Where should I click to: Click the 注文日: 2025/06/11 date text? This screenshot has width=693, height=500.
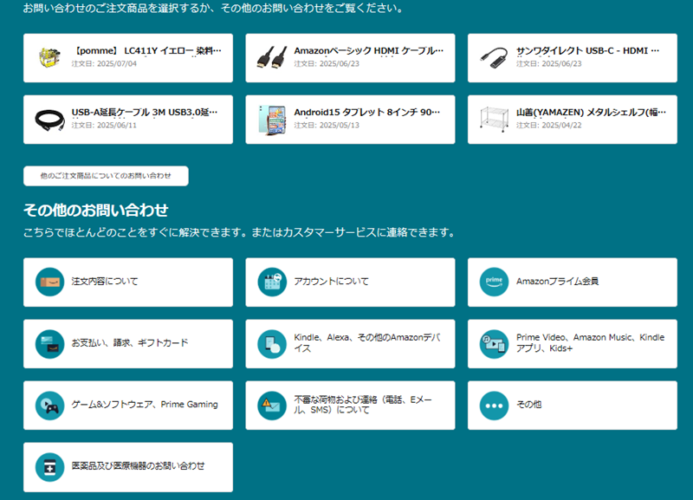coord(104,125)
